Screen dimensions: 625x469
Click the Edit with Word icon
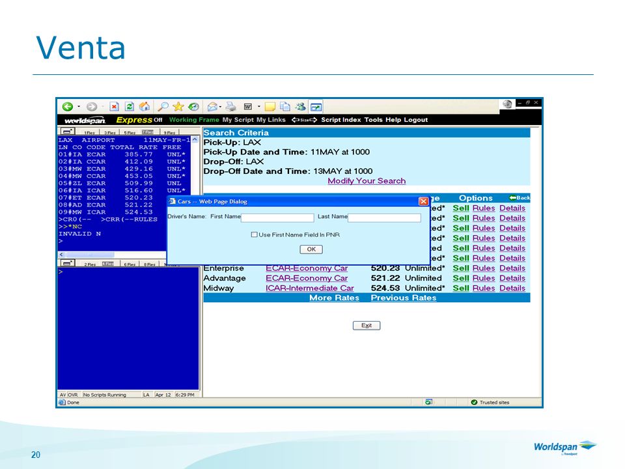point(248,106)
